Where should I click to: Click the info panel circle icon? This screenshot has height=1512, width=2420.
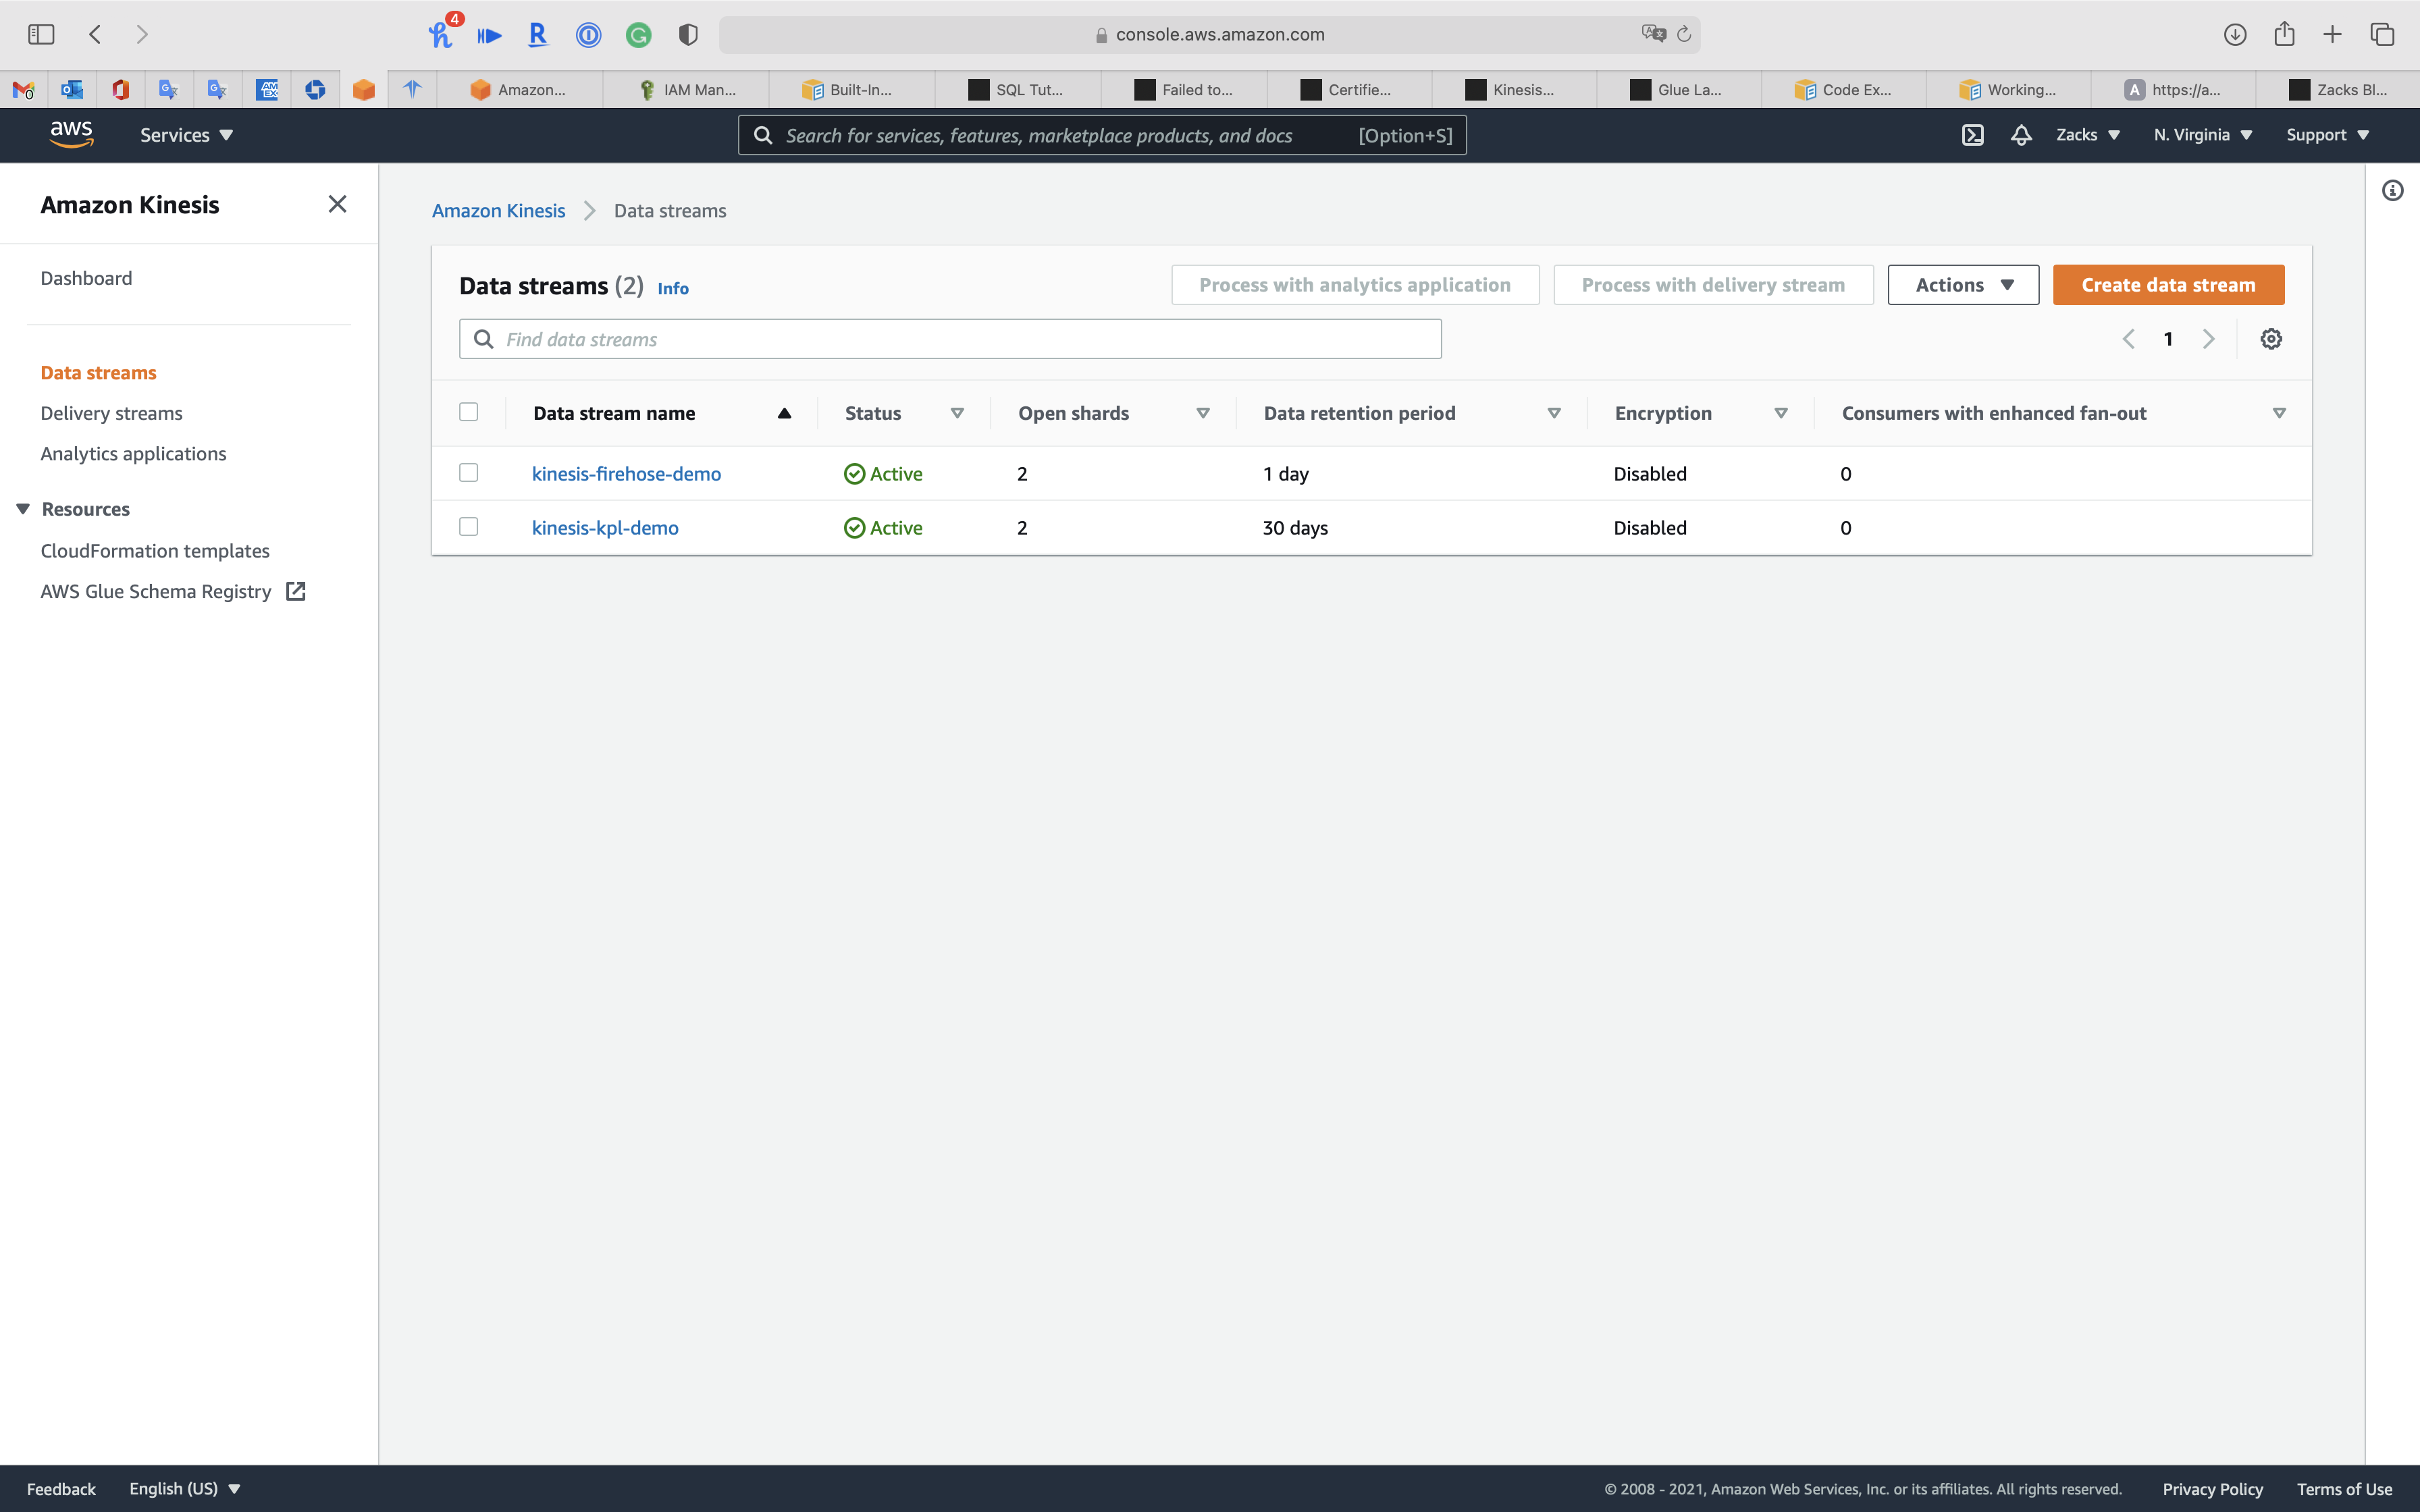point(2392,191)
